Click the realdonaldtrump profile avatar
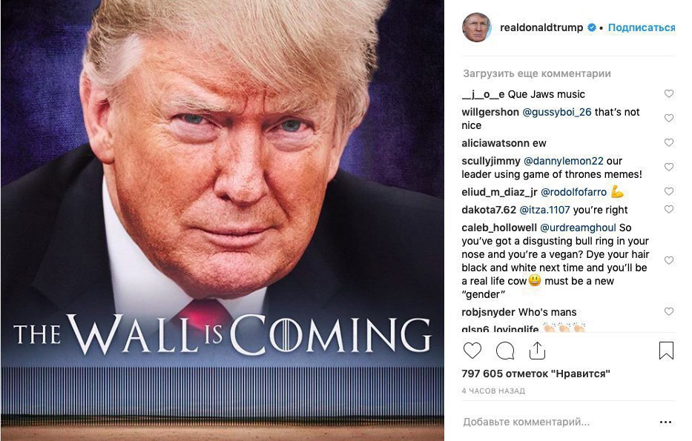The image size is (692, 441). point(477,27)
